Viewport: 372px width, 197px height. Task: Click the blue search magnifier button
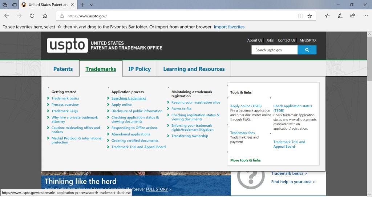(x=307, y=50)
